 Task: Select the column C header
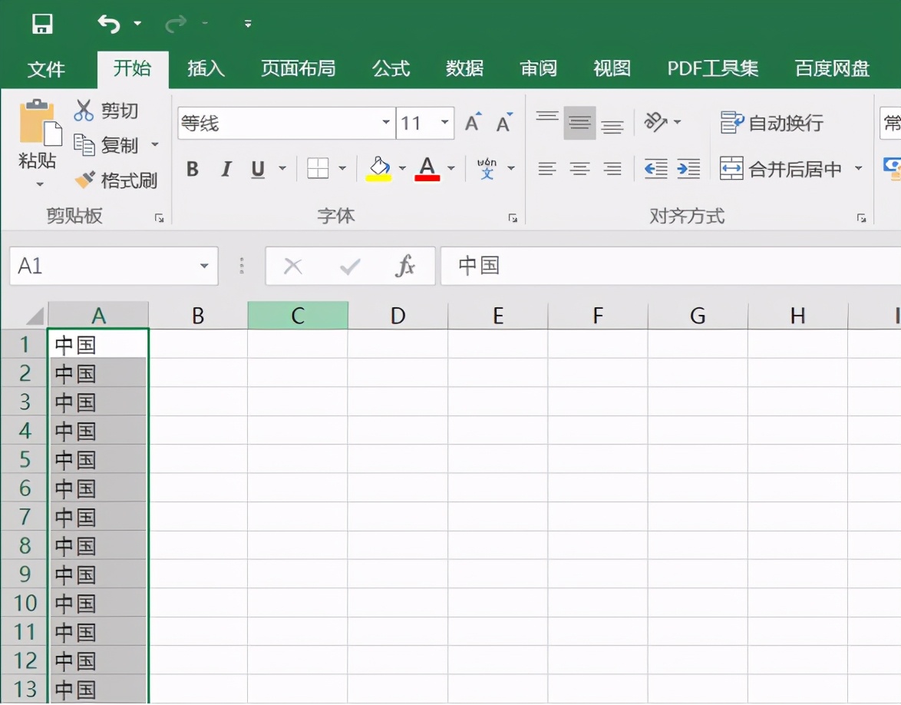[x=298, y=315]
